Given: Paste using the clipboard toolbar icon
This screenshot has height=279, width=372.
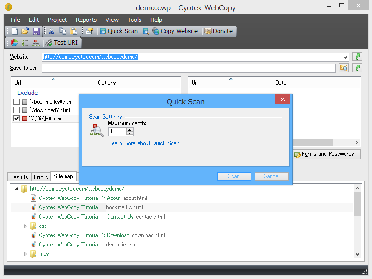Looking at the screenshot, I should pyautogui.click(x=73, y=31).
